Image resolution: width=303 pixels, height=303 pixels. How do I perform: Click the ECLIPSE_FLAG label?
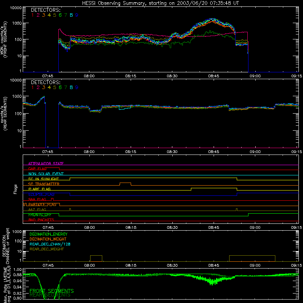pos(41,194)
